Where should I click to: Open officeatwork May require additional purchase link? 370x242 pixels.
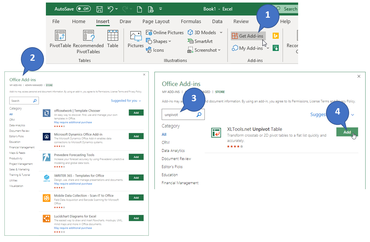click(73, 122)
